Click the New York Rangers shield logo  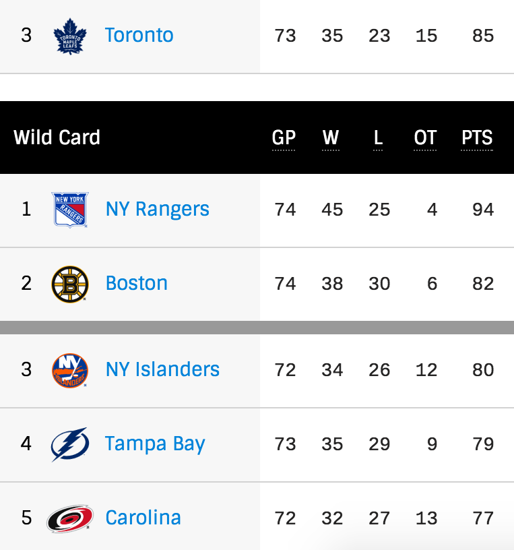click(70, 210)
